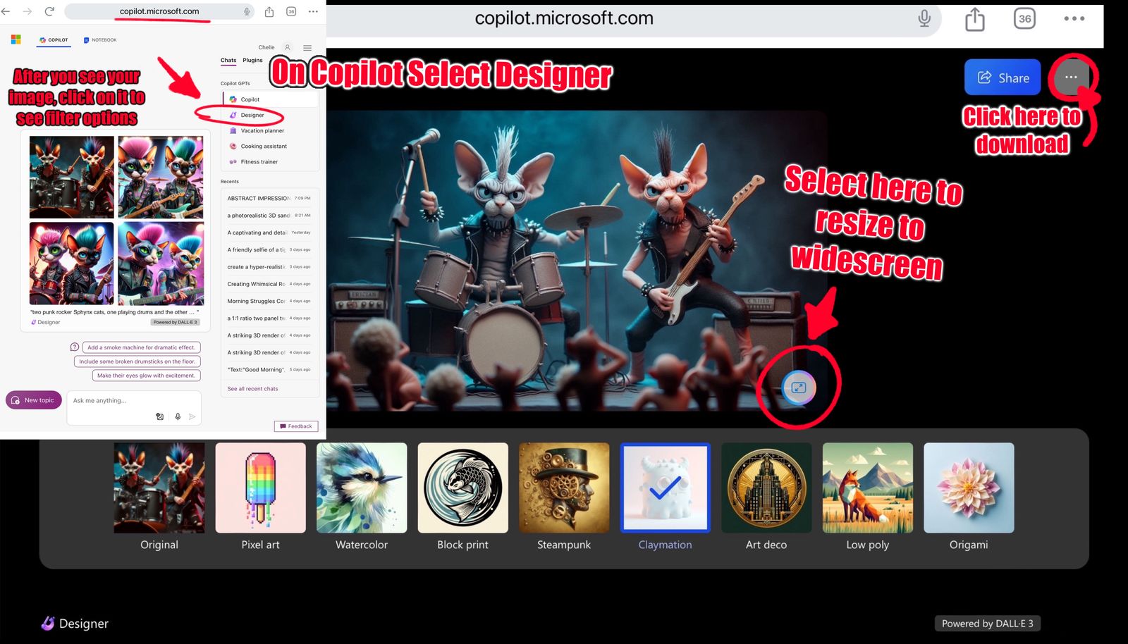Viewport: 1128px width, 644px height.
Task: Click the Ask me anything input field
Action: [113, 400]
